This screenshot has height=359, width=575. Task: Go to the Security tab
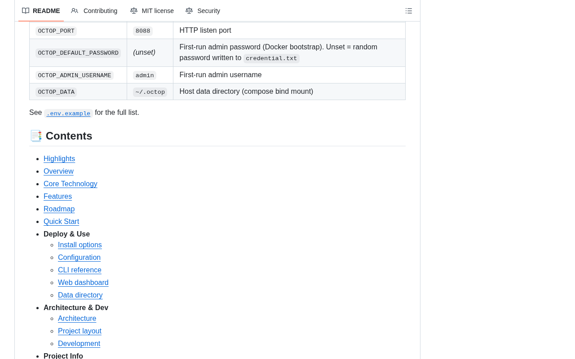coord(203,11)
